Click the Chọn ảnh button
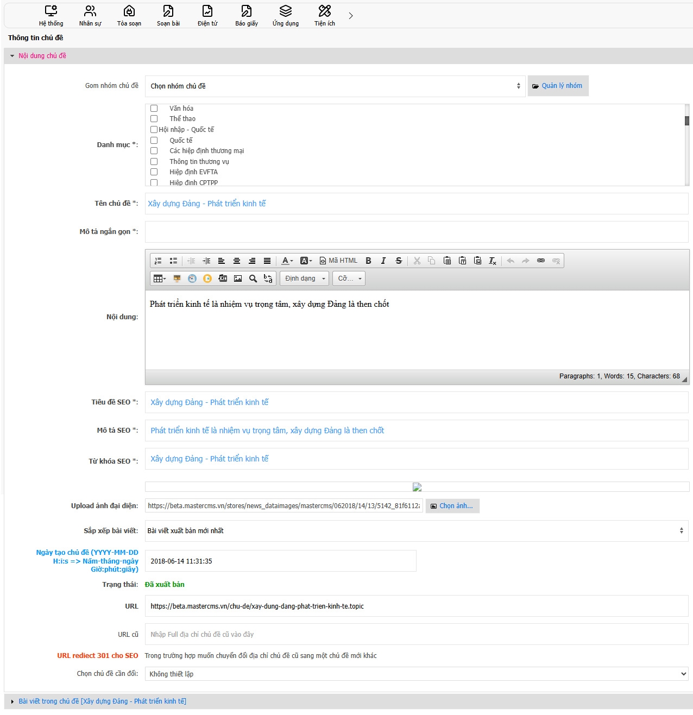This screenshot has height=715, width=693. point(452,506)
